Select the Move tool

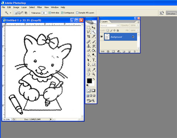click(93, 28)
